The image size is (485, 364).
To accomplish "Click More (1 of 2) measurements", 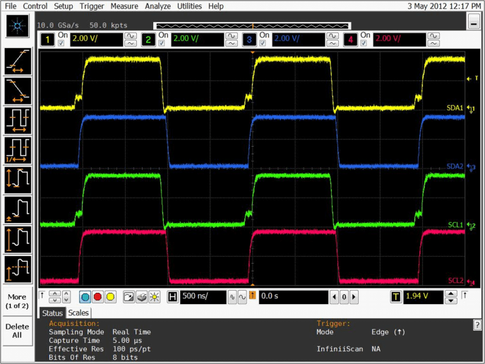I will 18,301.
